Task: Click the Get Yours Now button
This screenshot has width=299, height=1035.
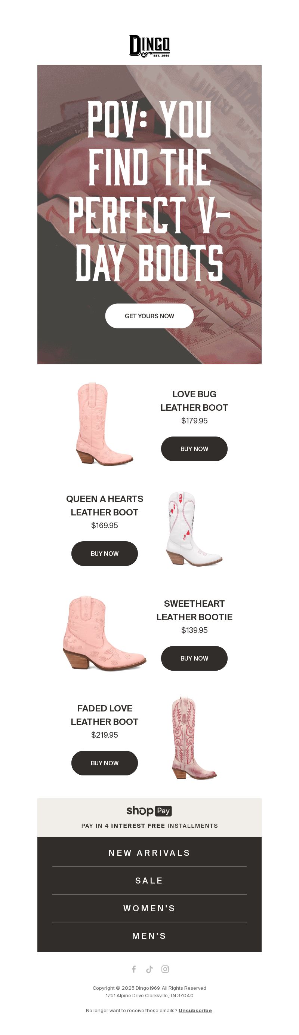Action: point(149,316)
